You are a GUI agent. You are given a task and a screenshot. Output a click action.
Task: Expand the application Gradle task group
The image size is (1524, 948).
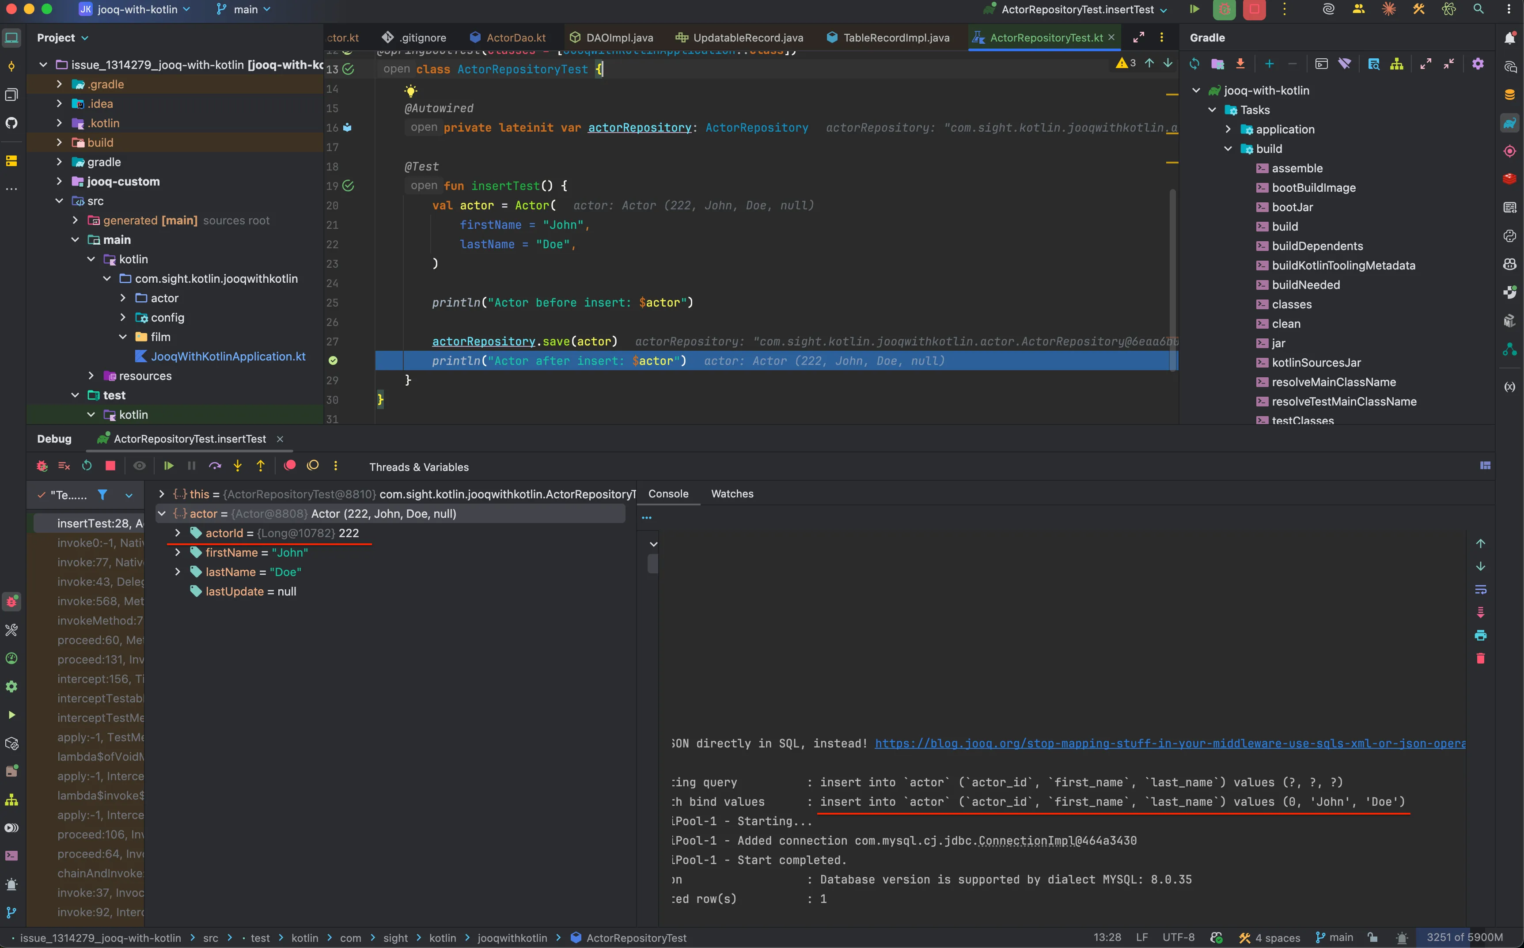[1228, 129]
